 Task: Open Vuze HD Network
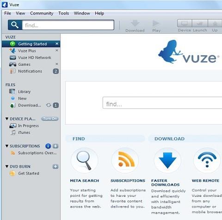(35, 57)
